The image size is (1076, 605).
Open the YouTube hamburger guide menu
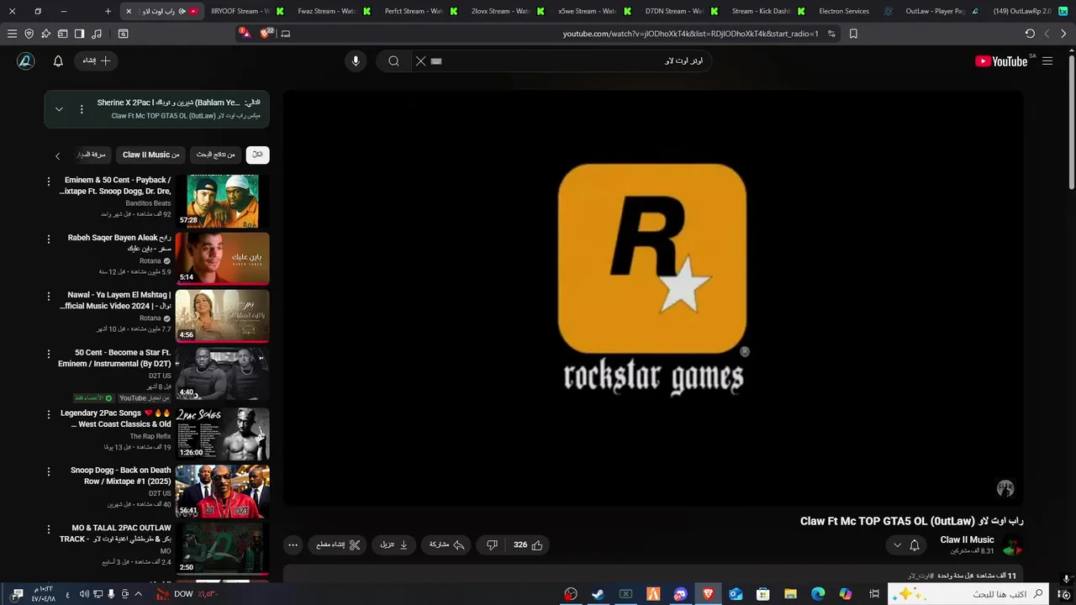[1047, 60]
